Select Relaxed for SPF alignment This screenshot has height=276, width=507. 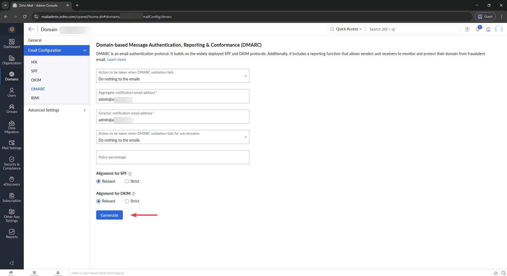pyautogui.click(x=99, y=181)
